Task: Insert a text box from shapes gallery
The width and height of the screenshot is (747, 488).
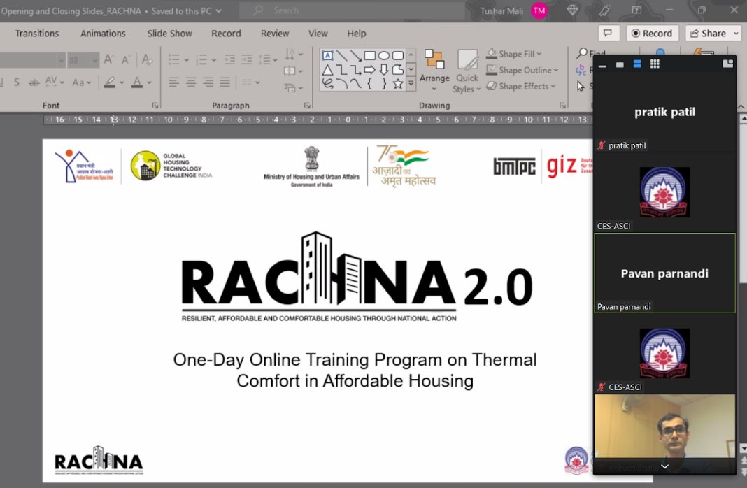Action: [328, 56]
